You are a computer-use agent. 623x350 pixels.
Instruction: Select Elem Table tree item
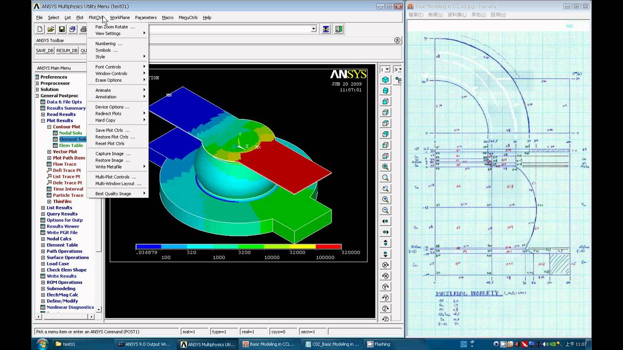[x=71, y=145]
